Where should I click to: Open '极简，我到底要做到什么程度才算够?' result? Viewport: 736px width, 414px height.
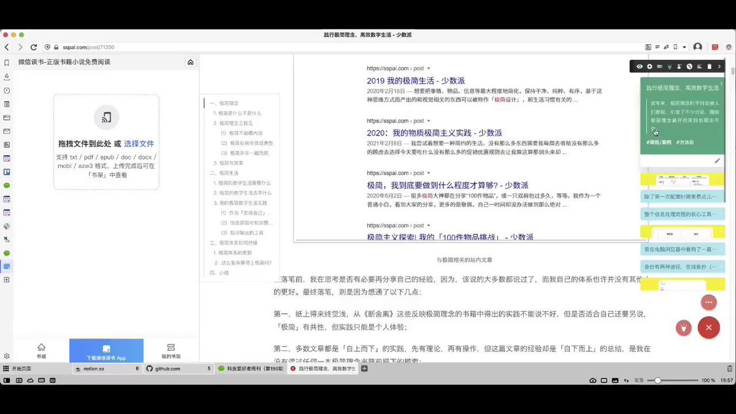(448, 185)
